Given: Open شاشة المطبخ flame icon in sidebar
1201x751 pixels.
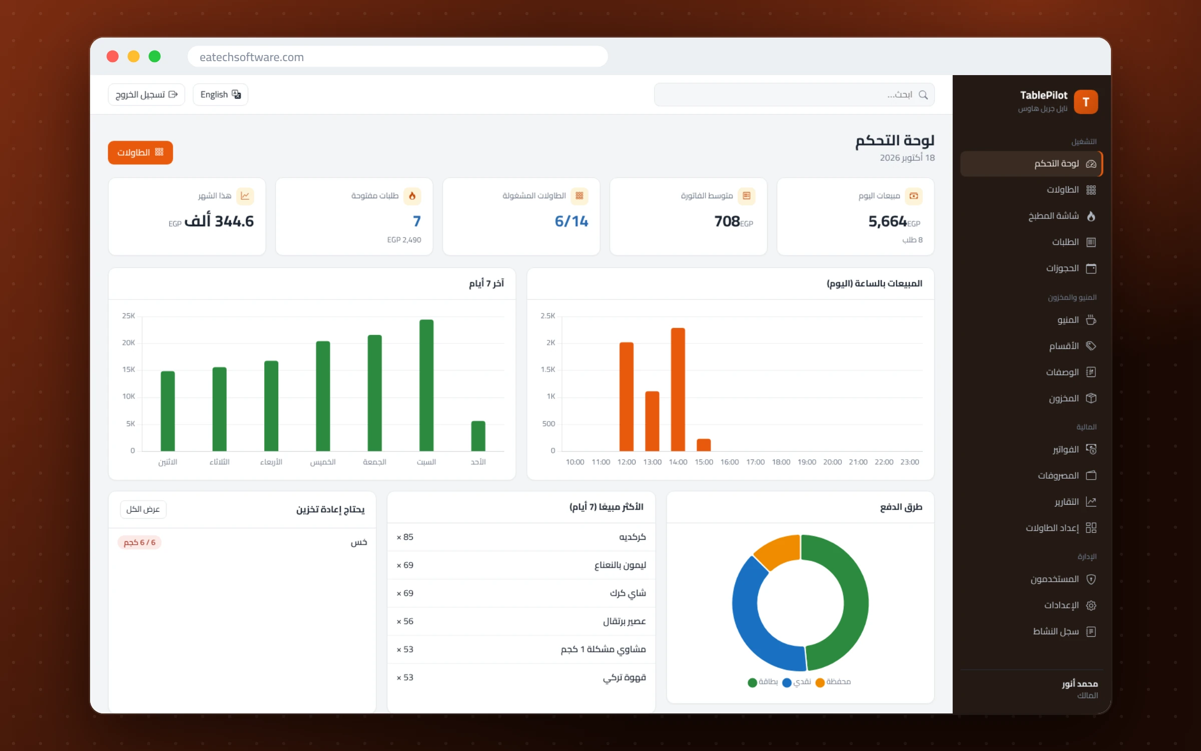Looking at the screenshot, I should click(x=1091, y=216).
